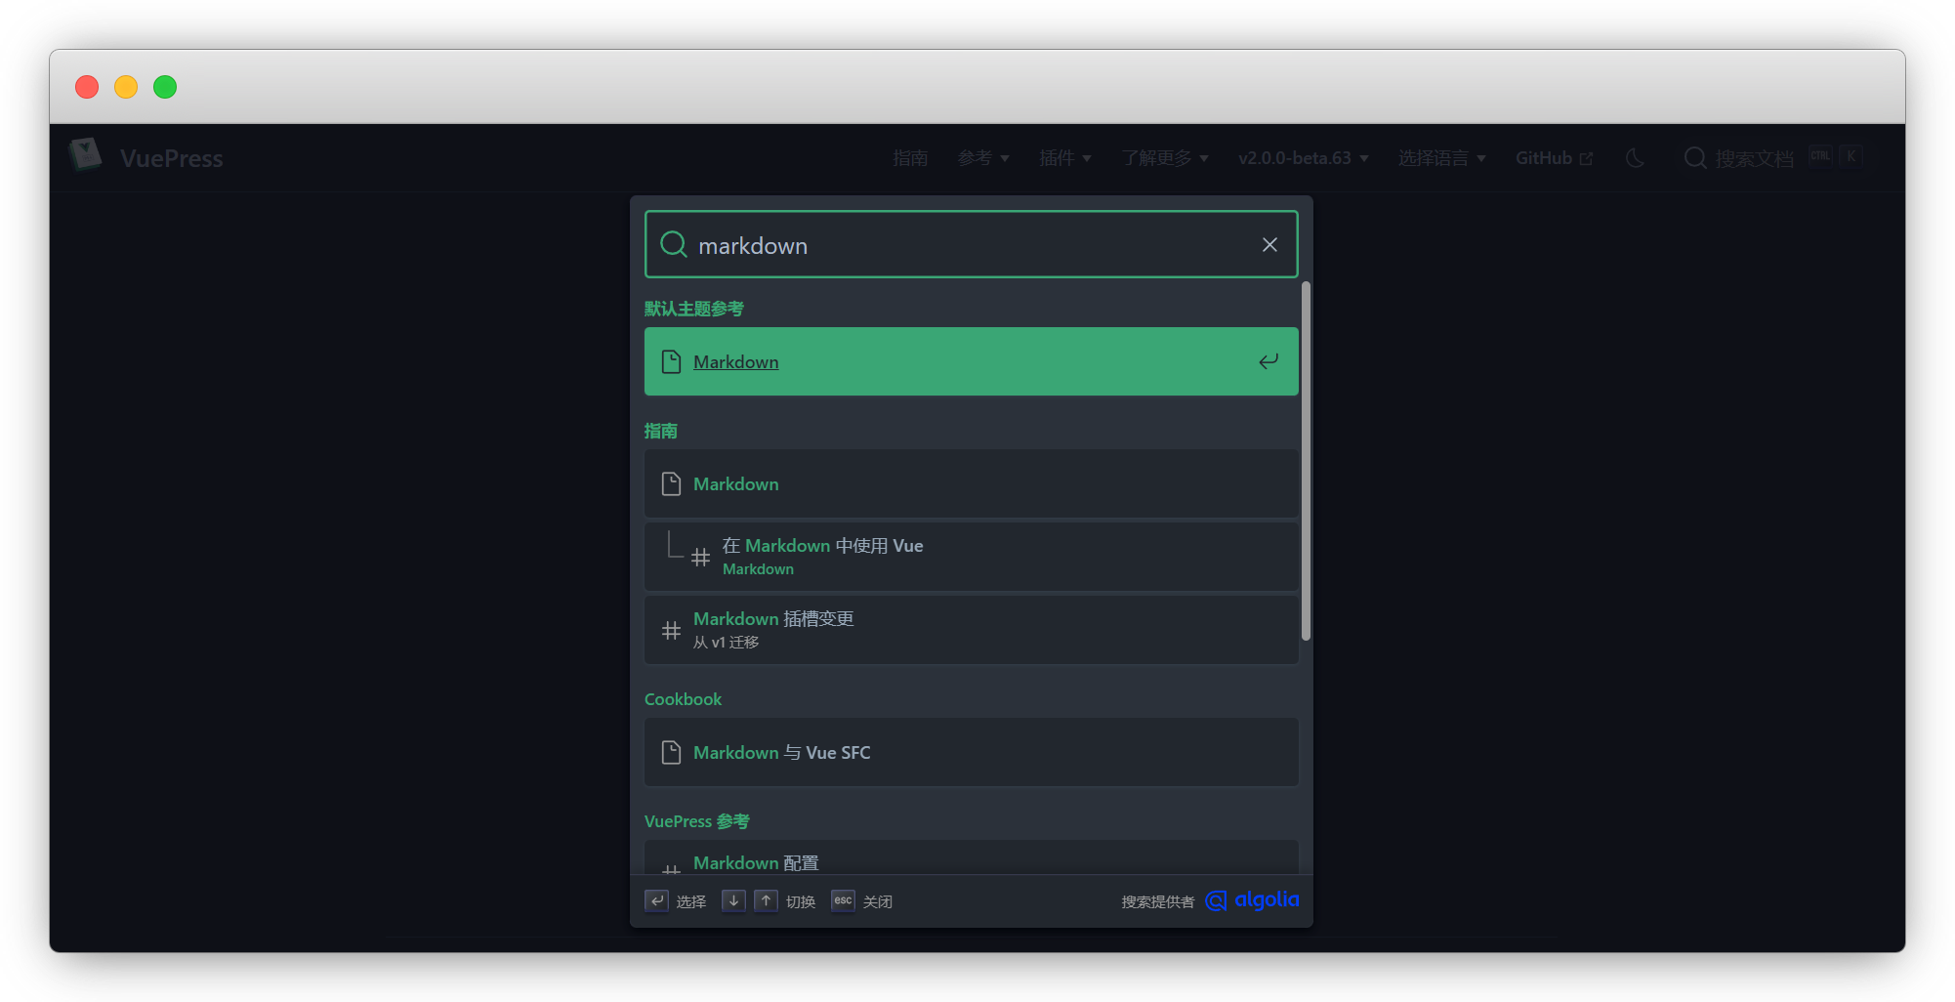
Task: Open the 参考 dropdown menu
Action: coord(982,157)
